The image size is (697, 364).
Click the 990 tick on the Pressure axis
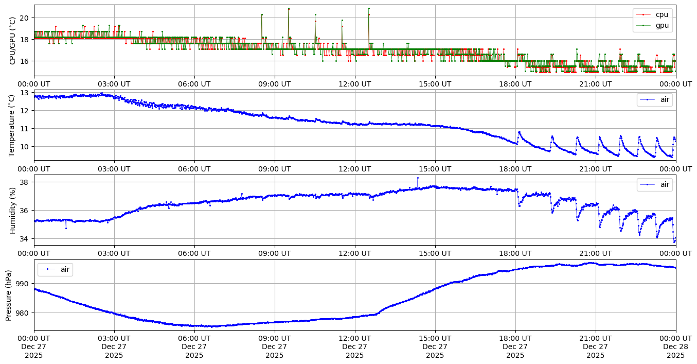point(23,284)
